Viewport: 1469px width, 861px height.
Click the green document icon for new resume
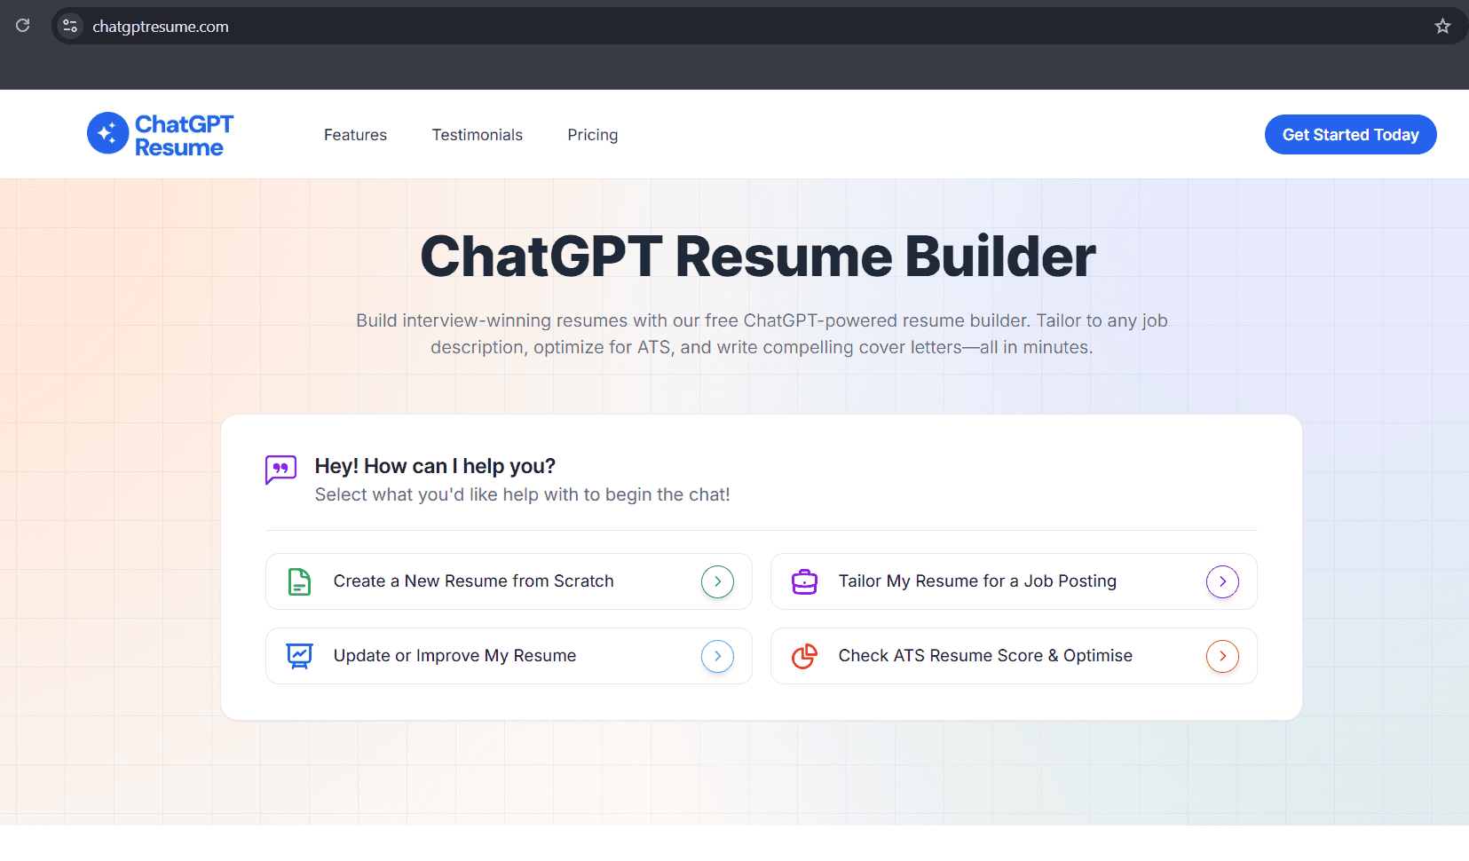pos(300,581)
